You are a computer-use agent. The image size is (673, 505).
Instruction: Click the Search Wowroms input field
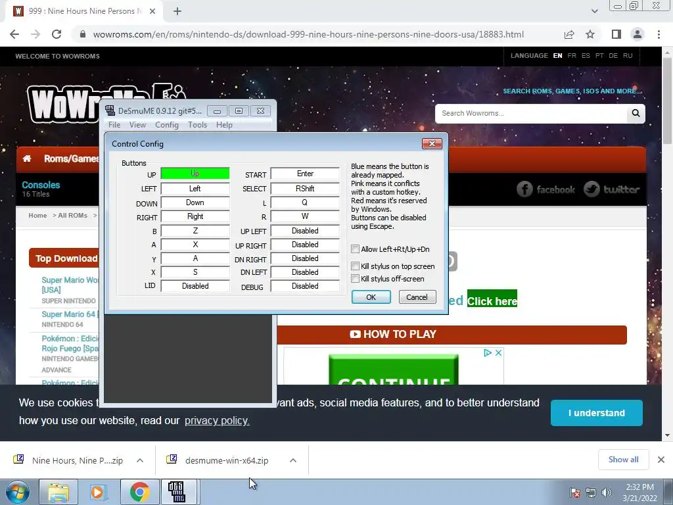[531, 113]
